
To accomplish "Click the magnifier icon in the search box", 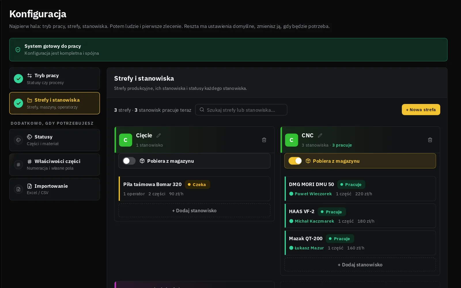I will (x=202, y=110).
